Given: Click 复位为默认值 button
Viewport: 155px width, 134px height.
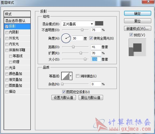Looking at the screenshot, I should click(x=91, y=98).
